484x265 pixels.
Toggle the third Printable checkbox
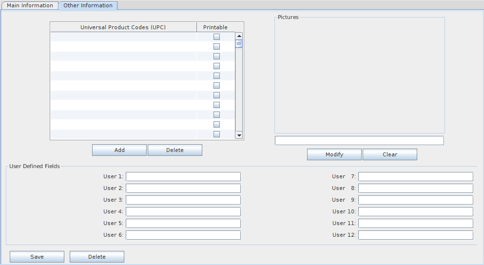click(x=216, y=57)
